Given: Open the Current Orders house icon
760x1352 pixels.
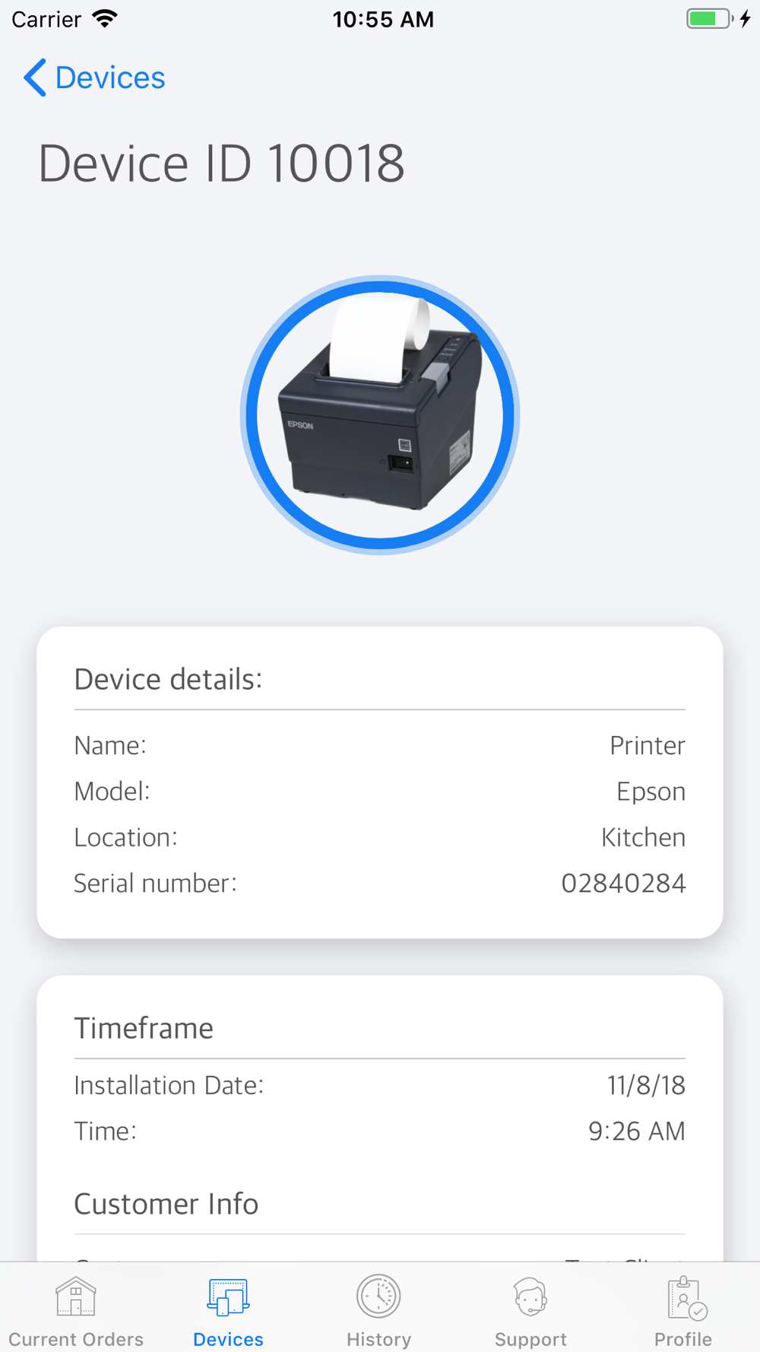Looking at the screenshot, I should [76, 1296].
